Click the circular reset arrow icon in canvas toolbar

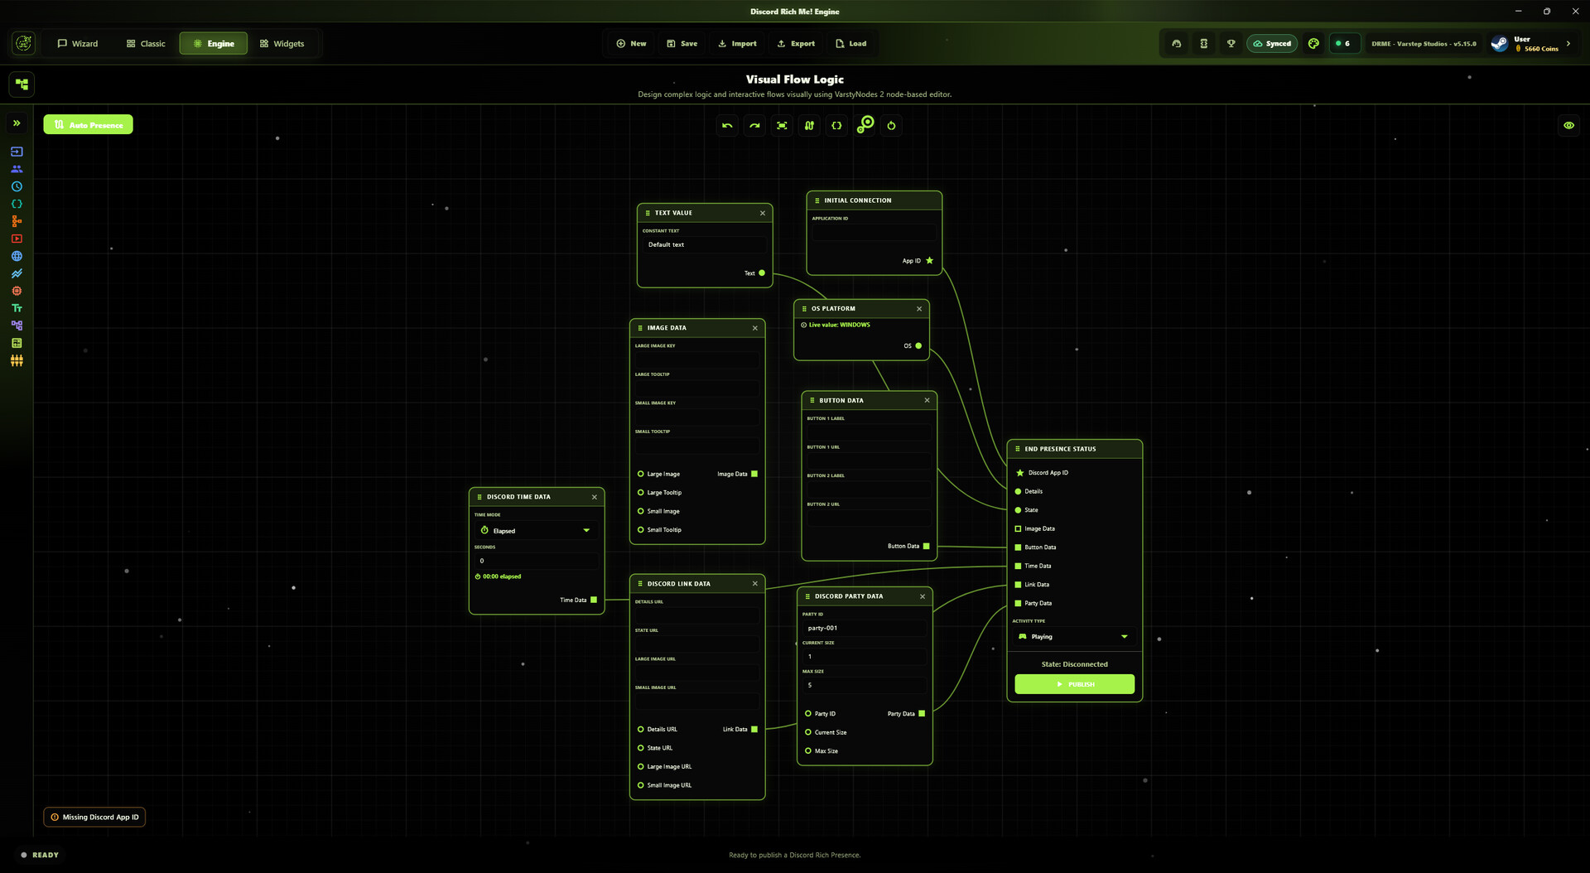891,126
